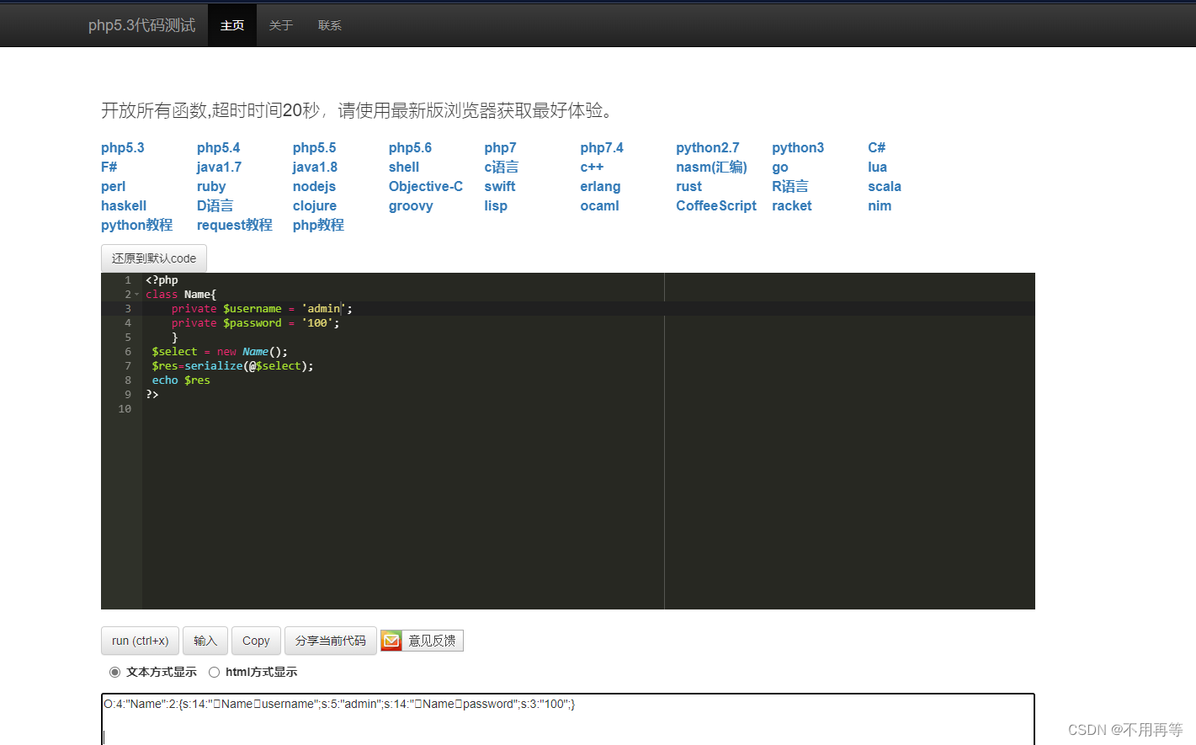Select the python3 language link
The width and height of the screenshot is (1196, 745).
point(797,147)
